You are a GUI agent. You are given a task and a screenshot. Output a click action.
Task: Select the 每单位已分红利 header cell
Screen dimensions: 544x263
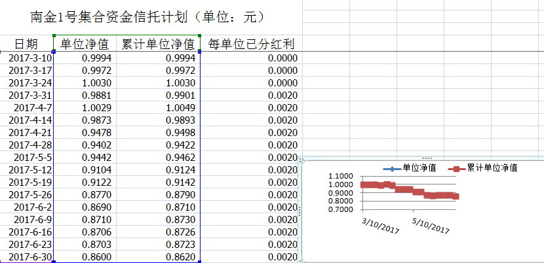click(x=250, y=44)
